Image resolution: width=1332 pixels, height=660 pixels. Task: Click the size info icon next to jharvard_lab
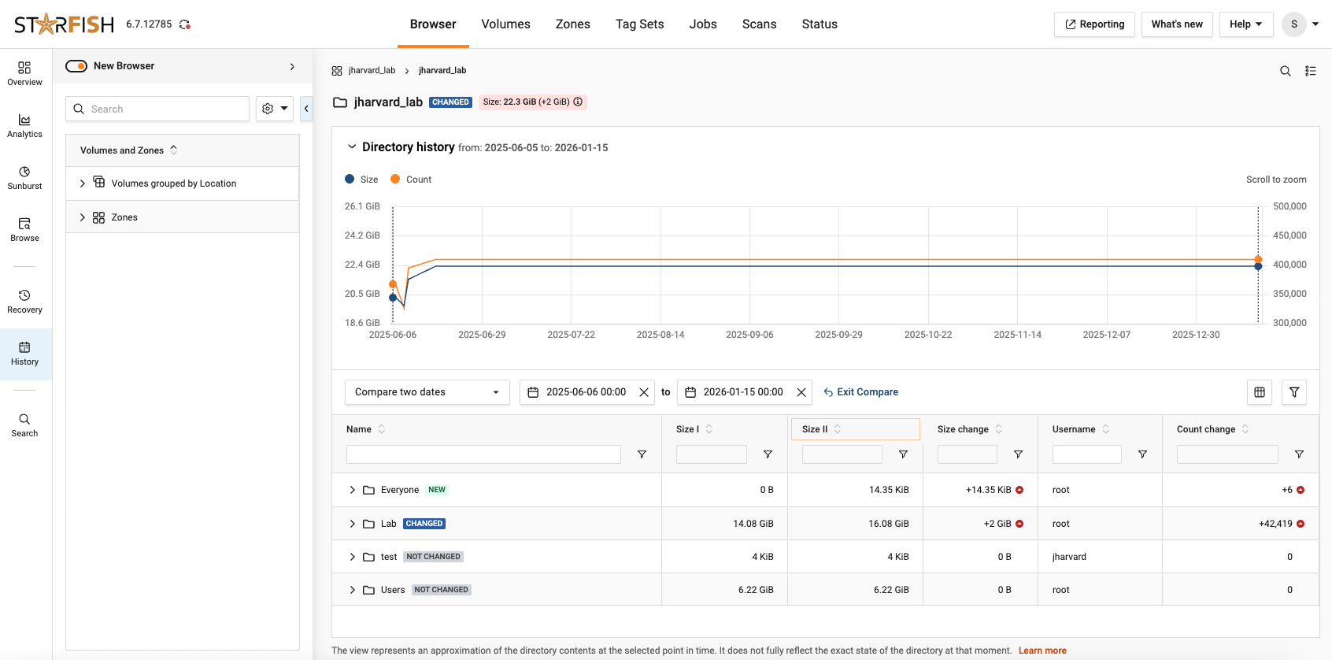(x=578, y=102)
